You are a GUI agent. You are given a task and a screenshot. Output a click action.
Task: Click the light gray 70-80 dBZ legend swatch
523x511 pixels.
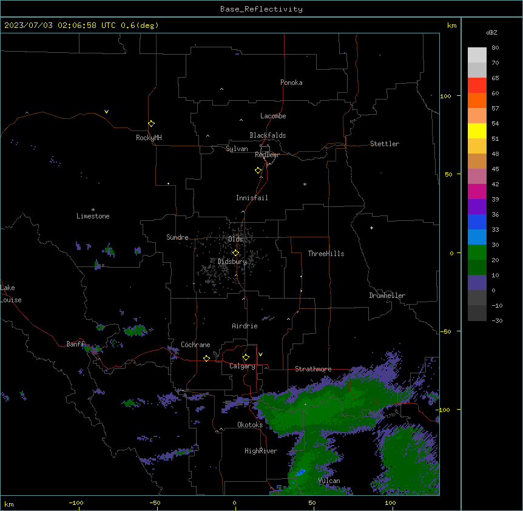coord(477,55)
